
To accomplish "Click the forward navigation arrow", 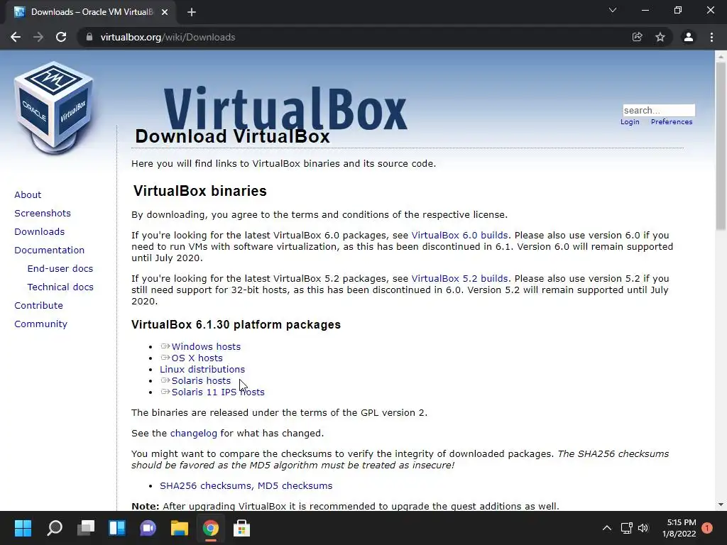I will [x=38, y=37].
